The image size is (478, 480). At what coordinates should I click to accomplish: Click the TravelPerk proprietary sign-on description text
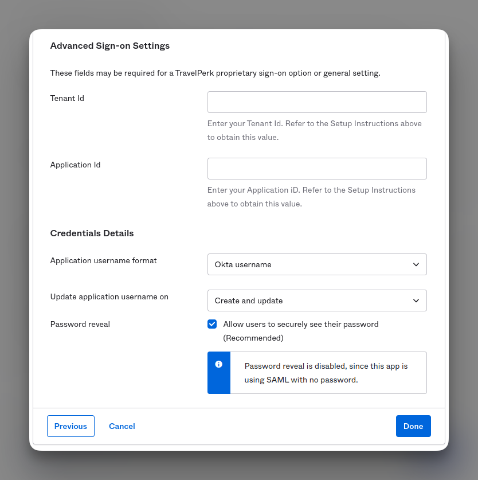pyautogui.click(x=215, y=73)
